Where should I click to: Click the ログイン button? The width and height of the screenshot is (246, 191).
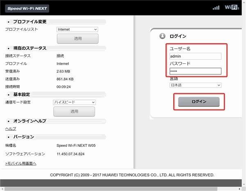tap(199, 101)
